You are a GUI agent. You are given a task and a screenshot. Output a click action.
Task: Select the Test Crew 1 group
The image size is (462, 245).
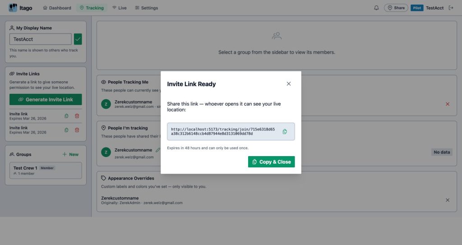[x=46, y=171]
